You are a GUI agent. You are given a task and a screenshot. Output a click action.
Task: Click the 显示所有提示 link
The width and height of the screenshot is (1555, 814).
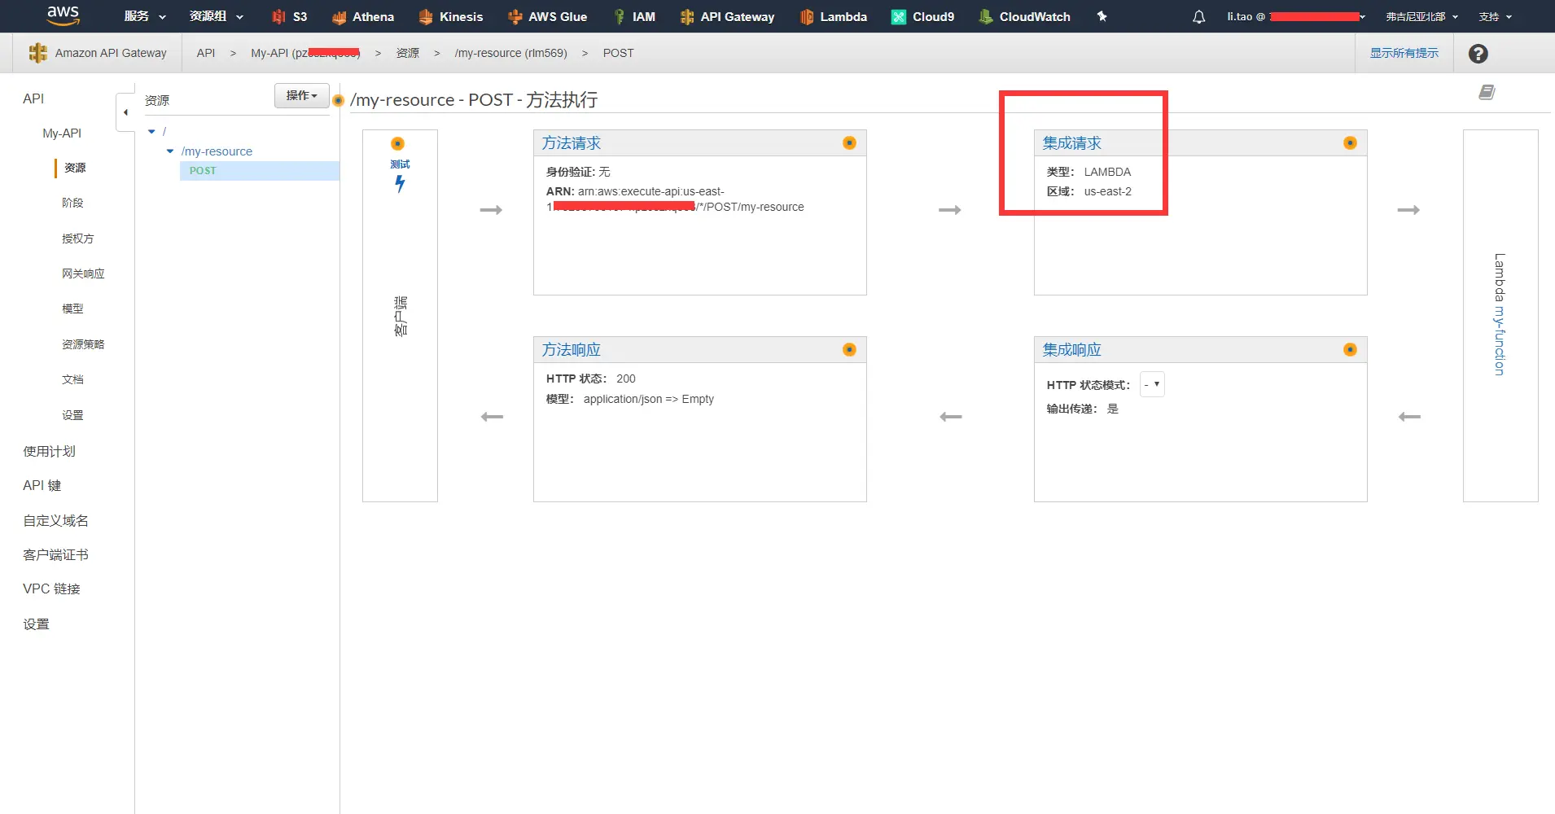[x=1404, y=53]
